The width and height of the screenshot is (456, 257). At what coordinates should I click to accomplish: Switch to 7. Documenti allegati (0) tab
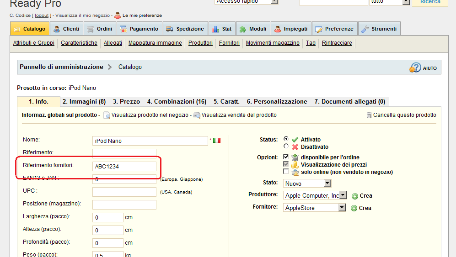point(350,102)
